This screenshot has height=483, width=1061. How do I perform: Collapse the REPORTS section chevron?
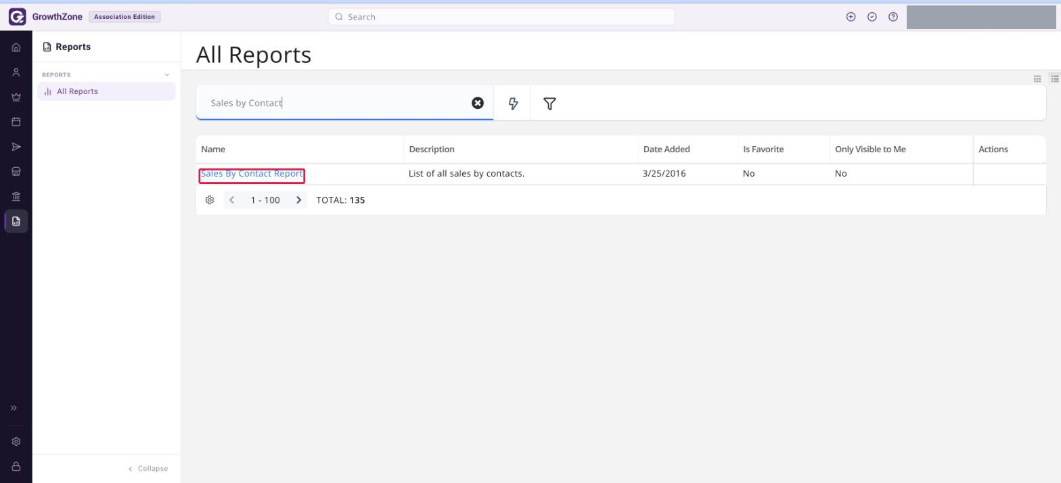tap(167, 74)
